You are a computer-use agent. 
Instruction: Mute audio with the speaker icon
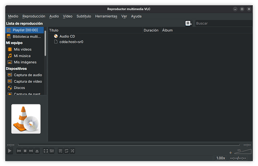[x=231, y=153]
